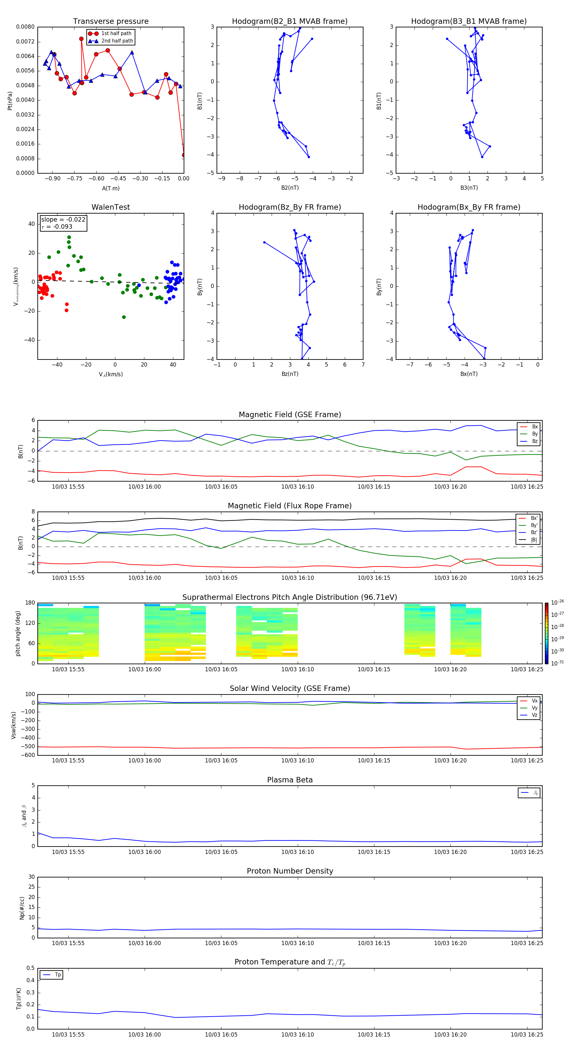580x1063 pixels.
Task: Click 'By' in the GSE magnetic field legend
Action: (x=535, y=434)
